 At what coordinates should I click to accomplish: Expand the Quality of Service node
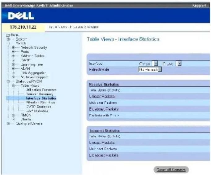[8, 124]
